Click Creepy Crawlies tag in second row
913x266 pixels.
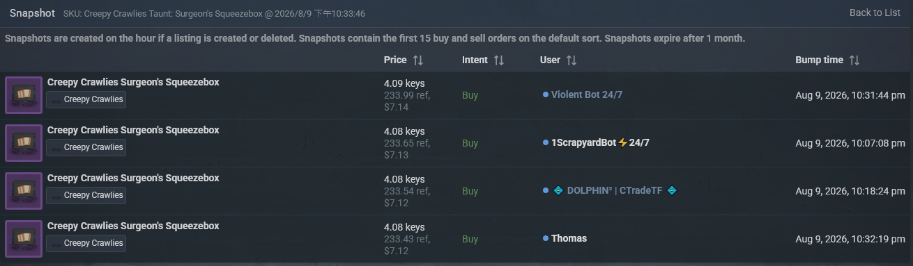[x=86, y=147]
